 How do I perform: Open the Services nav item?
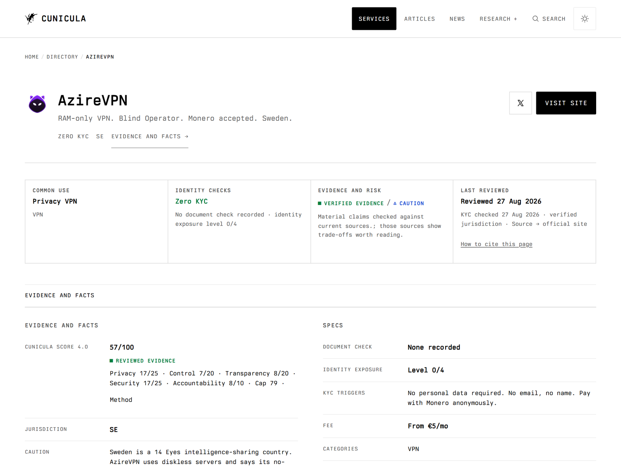[374, 19]
